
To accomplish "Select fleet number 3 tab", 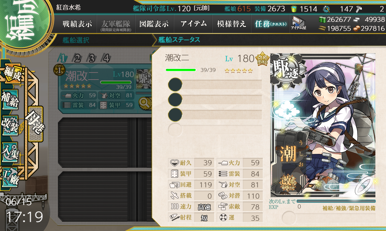I will point(92,58).
